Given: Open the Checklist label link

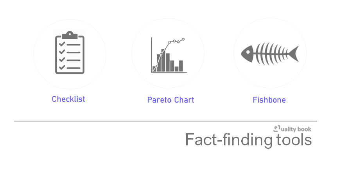Looking at the screenshot, I should pyautogui.click(x=68, y=99).
